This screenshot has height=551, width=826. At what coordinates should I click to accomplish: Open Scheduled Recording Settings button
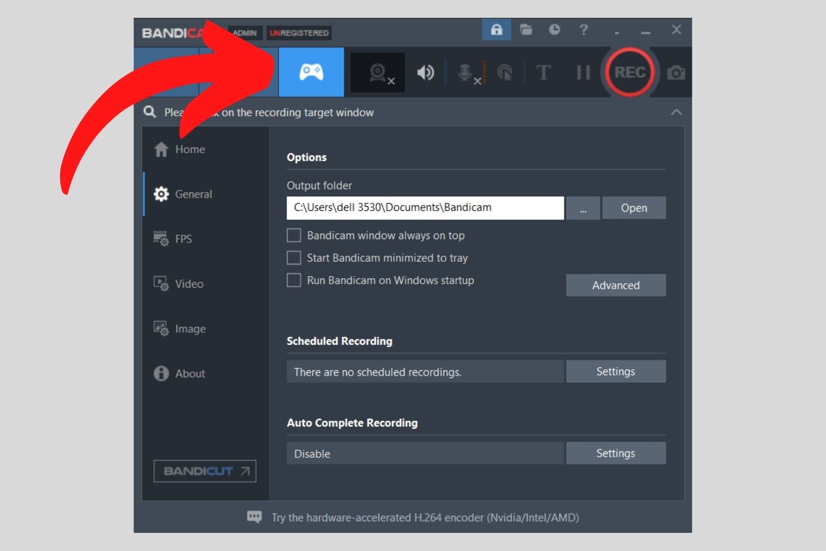[616, 371]
